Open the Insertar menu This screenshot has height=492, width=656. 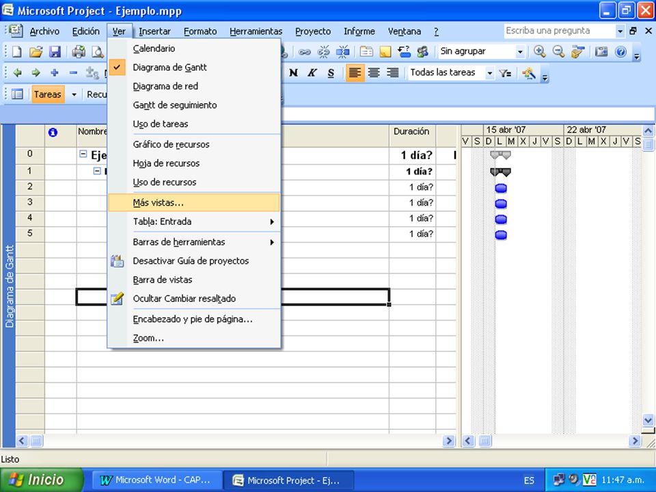154,31
